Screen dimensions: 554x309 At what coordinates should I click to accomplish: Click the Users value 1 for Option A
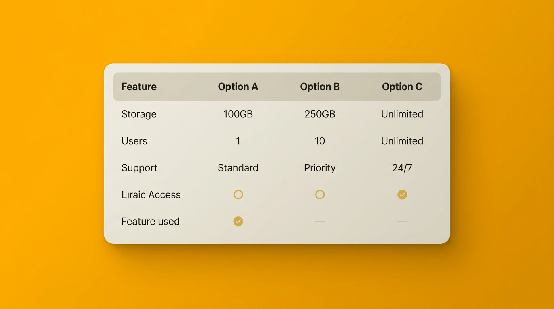click(x=238, y=141)
